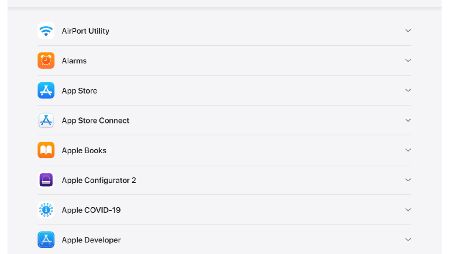Expand the App Store Connect chevron
Screen dimensions: 451x254
408,120
